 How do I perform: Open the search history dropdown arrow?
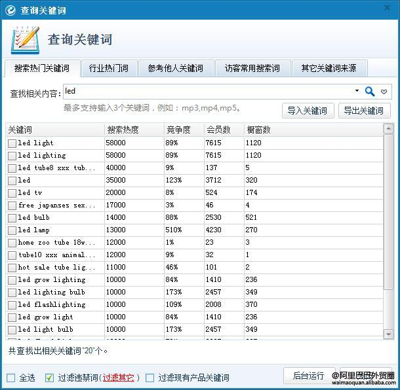tap(357, 91)
